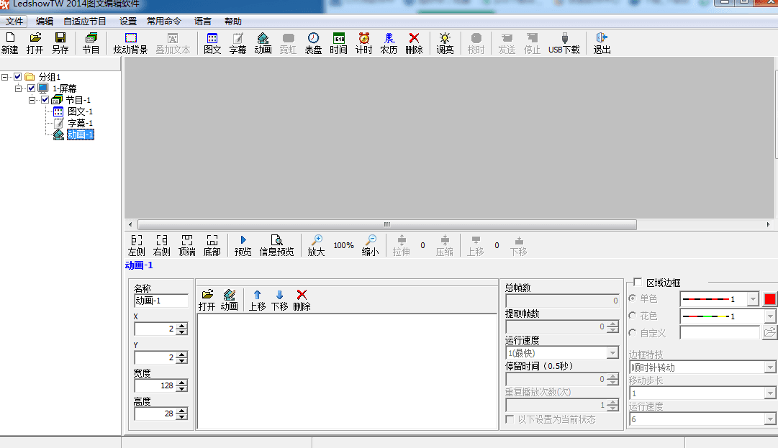This screenshot has width=778, height=448.
Task: Open the 常用命令 menu
Action: point(164,22)
